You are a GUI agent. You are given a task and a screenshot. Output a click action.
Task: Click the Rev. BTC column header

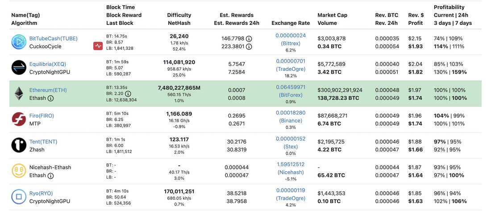[387, 19]
